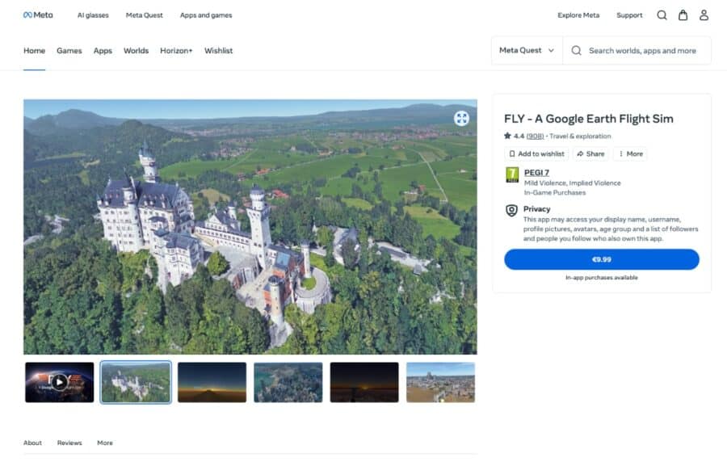This screenshot has height=462, width=727.
Task: Share this app
Action: (x=590, y=153)
